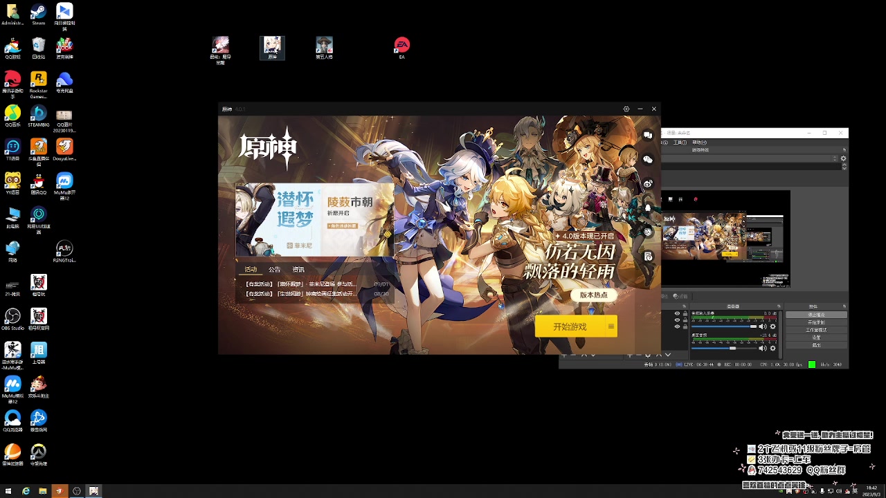The height and width of the screenshot is (498, 886).
Task: Switch to the 活动 tab in launcher news
Action: tap(251, 269)
